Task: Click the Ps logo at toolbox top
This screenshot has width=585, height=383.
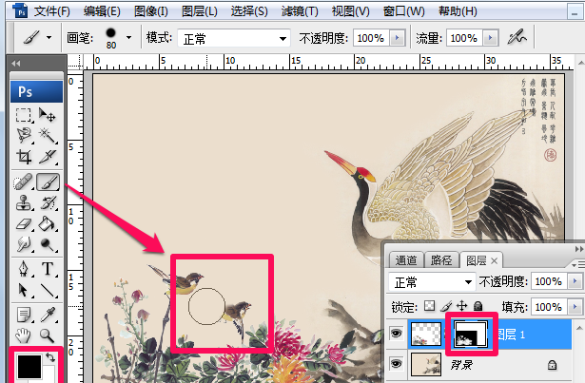Action: click(36, 91)
